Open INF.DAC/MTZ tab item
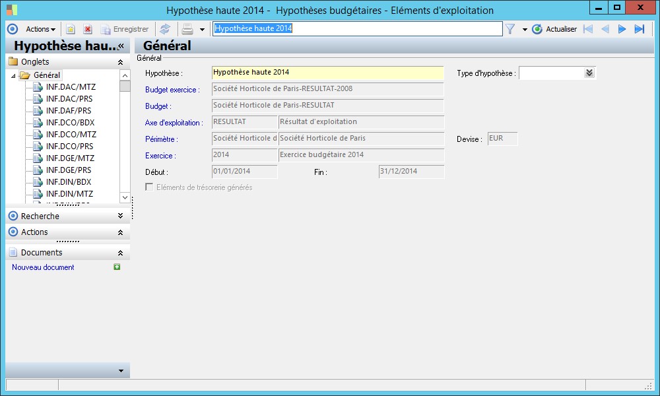The width and height of the screenshot is (660, 396). coord(71,86)
